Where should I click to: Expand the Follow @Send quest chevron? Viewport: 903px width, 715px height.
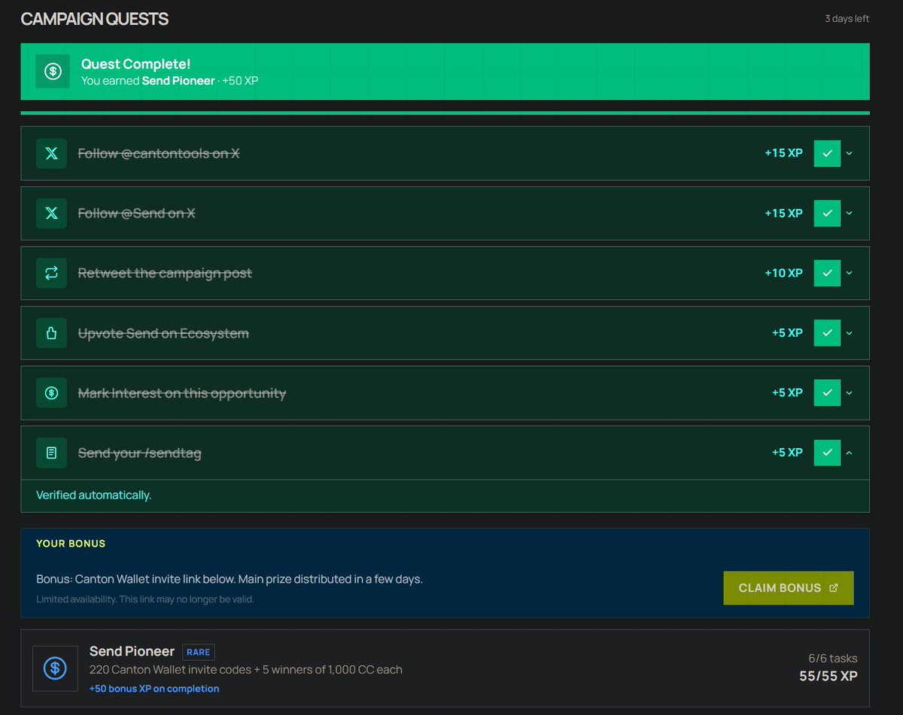850,214
